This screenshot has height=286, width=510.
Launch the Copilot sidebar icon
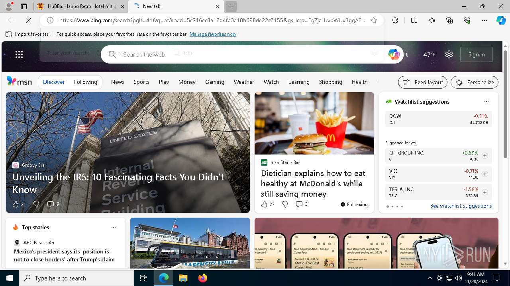click(501, 20)
